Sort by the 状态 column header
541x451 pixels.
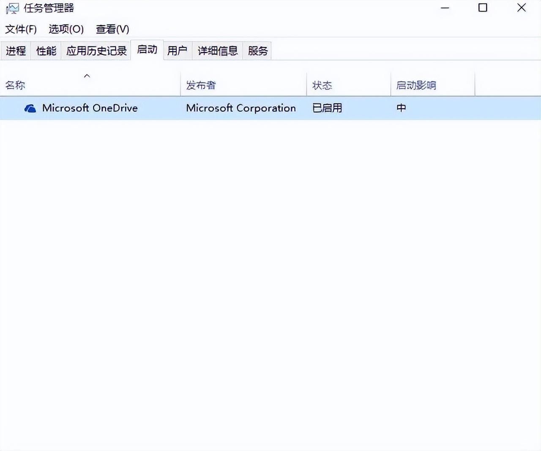[x=349, y=84]
